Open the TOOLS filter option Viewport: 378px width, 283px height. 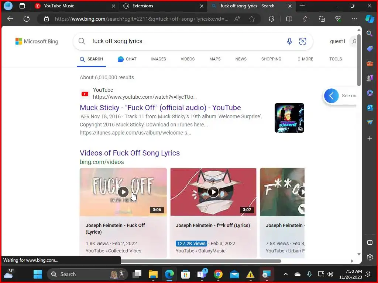336,59
